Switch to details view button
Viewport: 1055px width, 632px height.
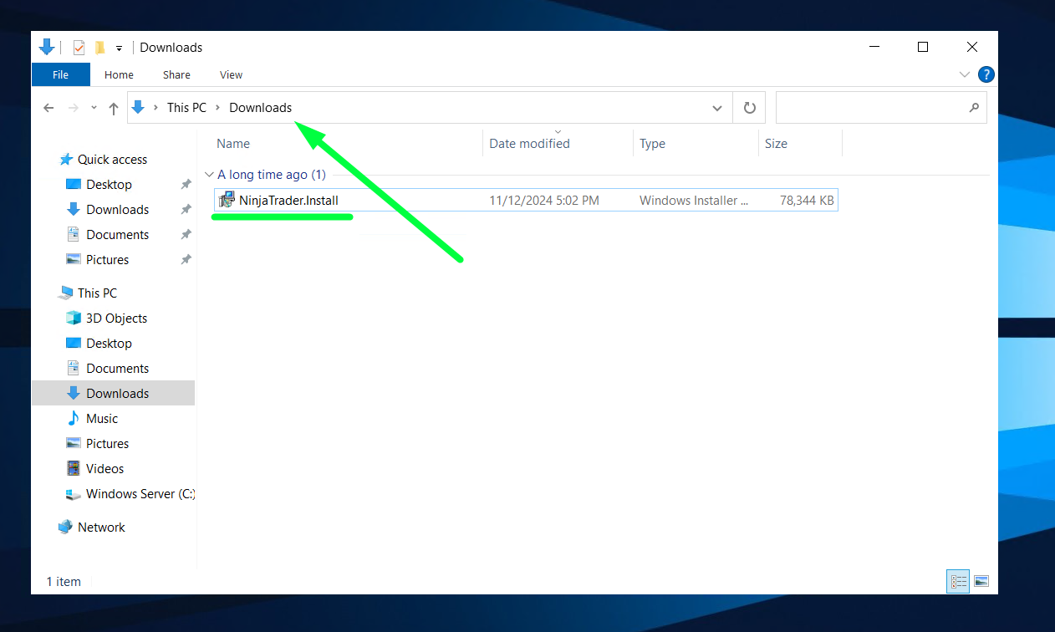point(958,581)
